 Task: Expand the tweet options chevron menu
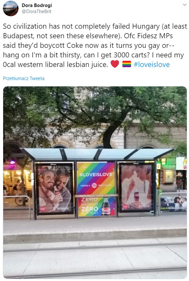pyautogui.click(x=185, y=5)
